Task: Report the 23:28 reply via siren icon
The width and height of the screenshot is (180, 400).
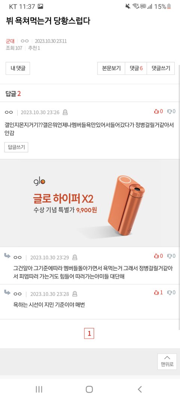Action: (75, 294)
